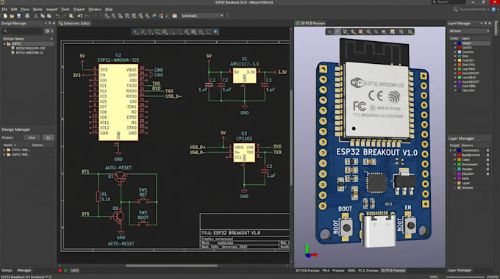Image resolution: width=500 pixels, height=279 pixels.
Task: Toggle the Color layer checkbox in lower panel
Action: tap(455, 159)
